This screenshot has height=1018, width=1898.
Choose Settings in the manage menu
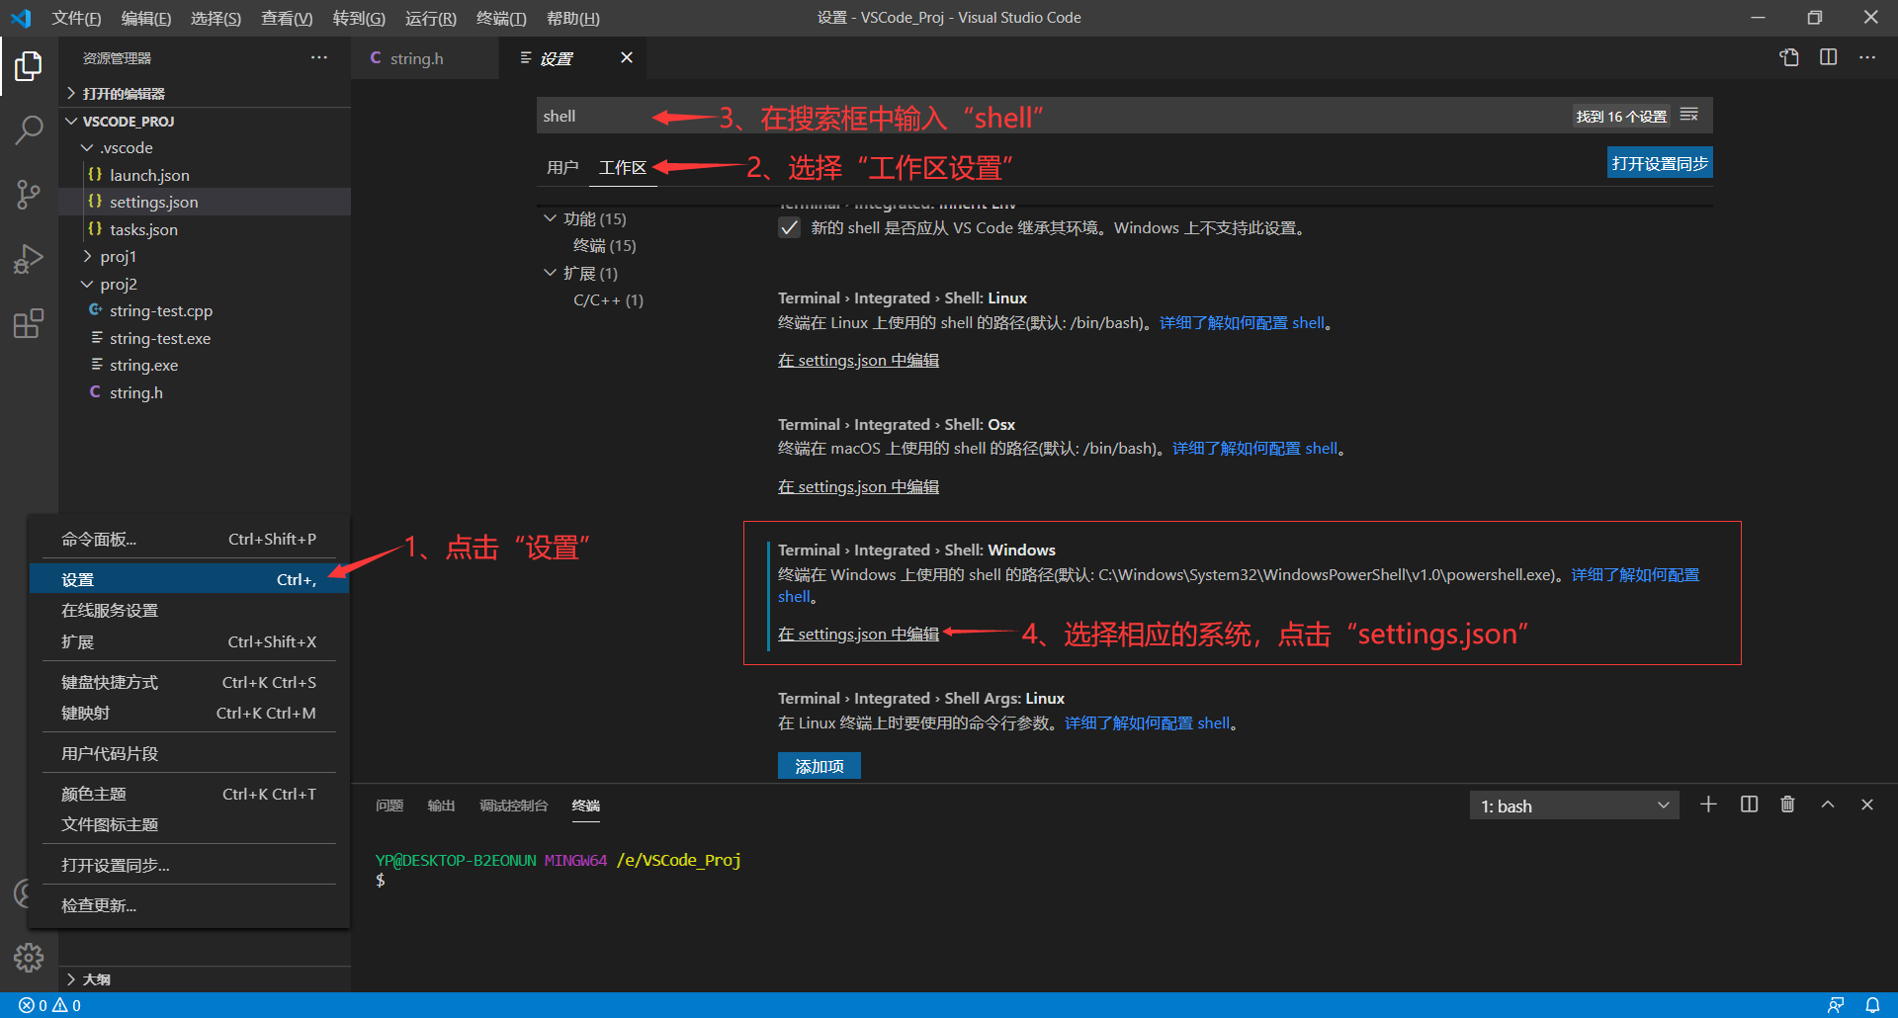189,579
